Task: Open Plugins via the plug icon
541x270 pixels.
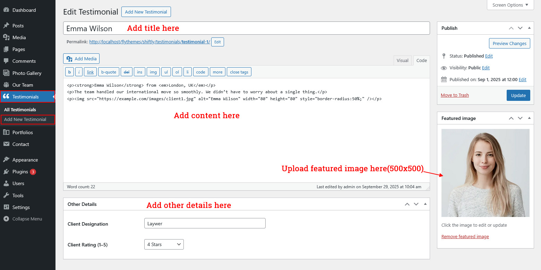Action: click(x=6, y=172)
